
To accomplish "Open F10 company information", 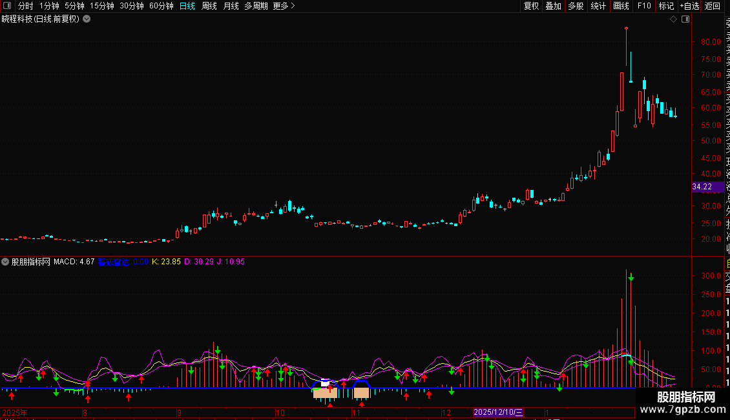I will click(x=644, y=6).
